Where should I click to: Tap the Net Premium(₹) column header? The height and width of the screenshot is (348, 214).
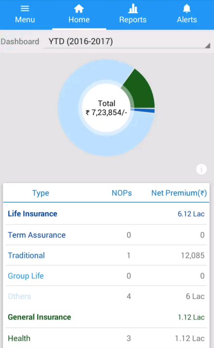click(179, 193)
